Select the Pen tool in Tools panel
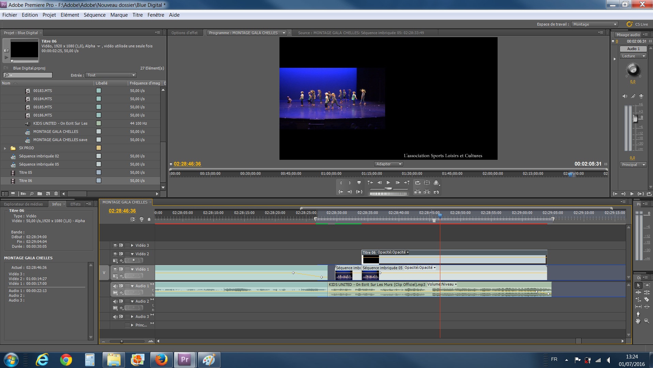This screenshot has width=653, height=368. (638, 314)
